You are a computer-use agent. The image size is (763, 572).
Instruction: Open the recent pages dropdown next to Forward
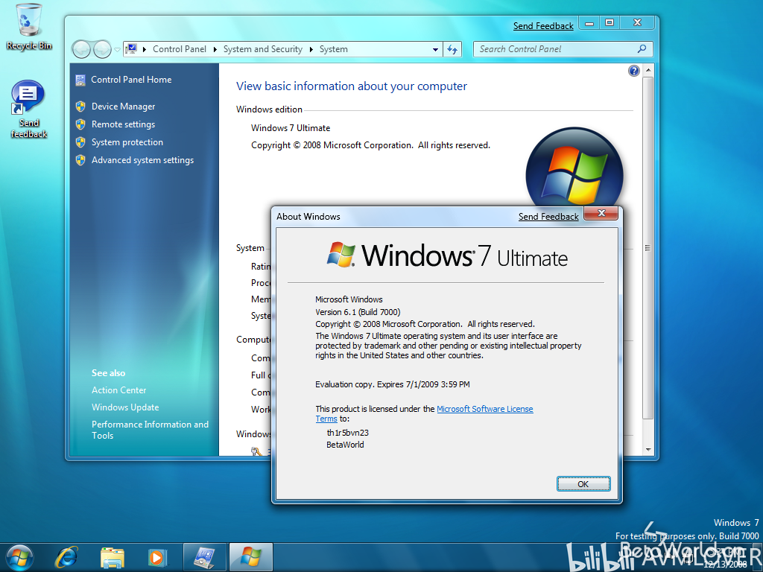(117, 50)
